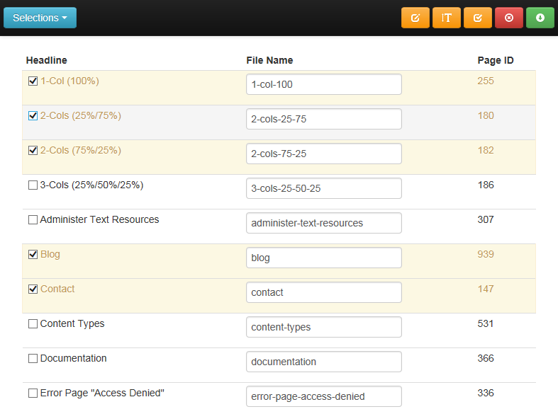Click the orange text rename icon button
Viewport: 558px width, 414px height.
[447, 18]
